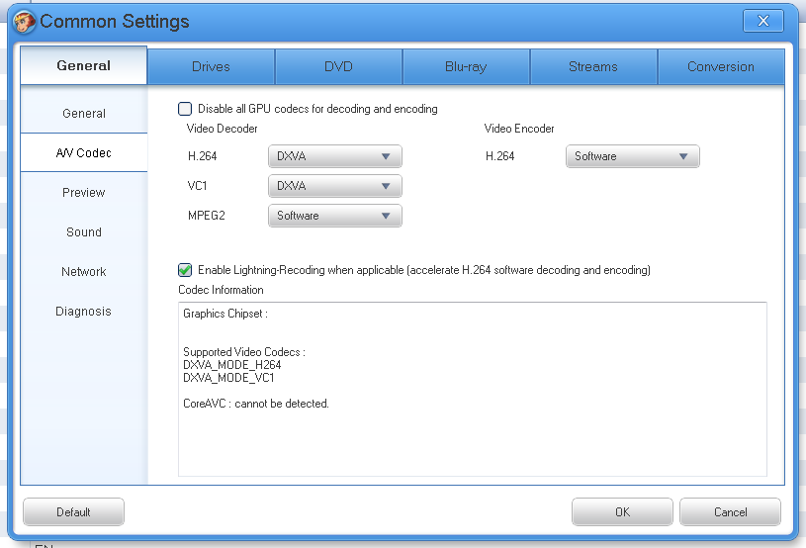This screenshot has width=806, height=548.
Task: Click the Video Decoder heading label
Action: click(223, 129)
